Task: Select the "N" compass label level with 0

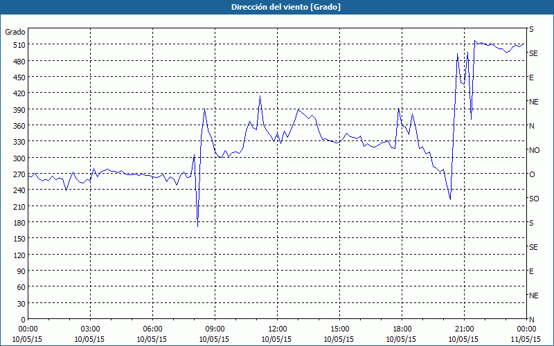Action: pyautogui.click(x=532, y=320)
